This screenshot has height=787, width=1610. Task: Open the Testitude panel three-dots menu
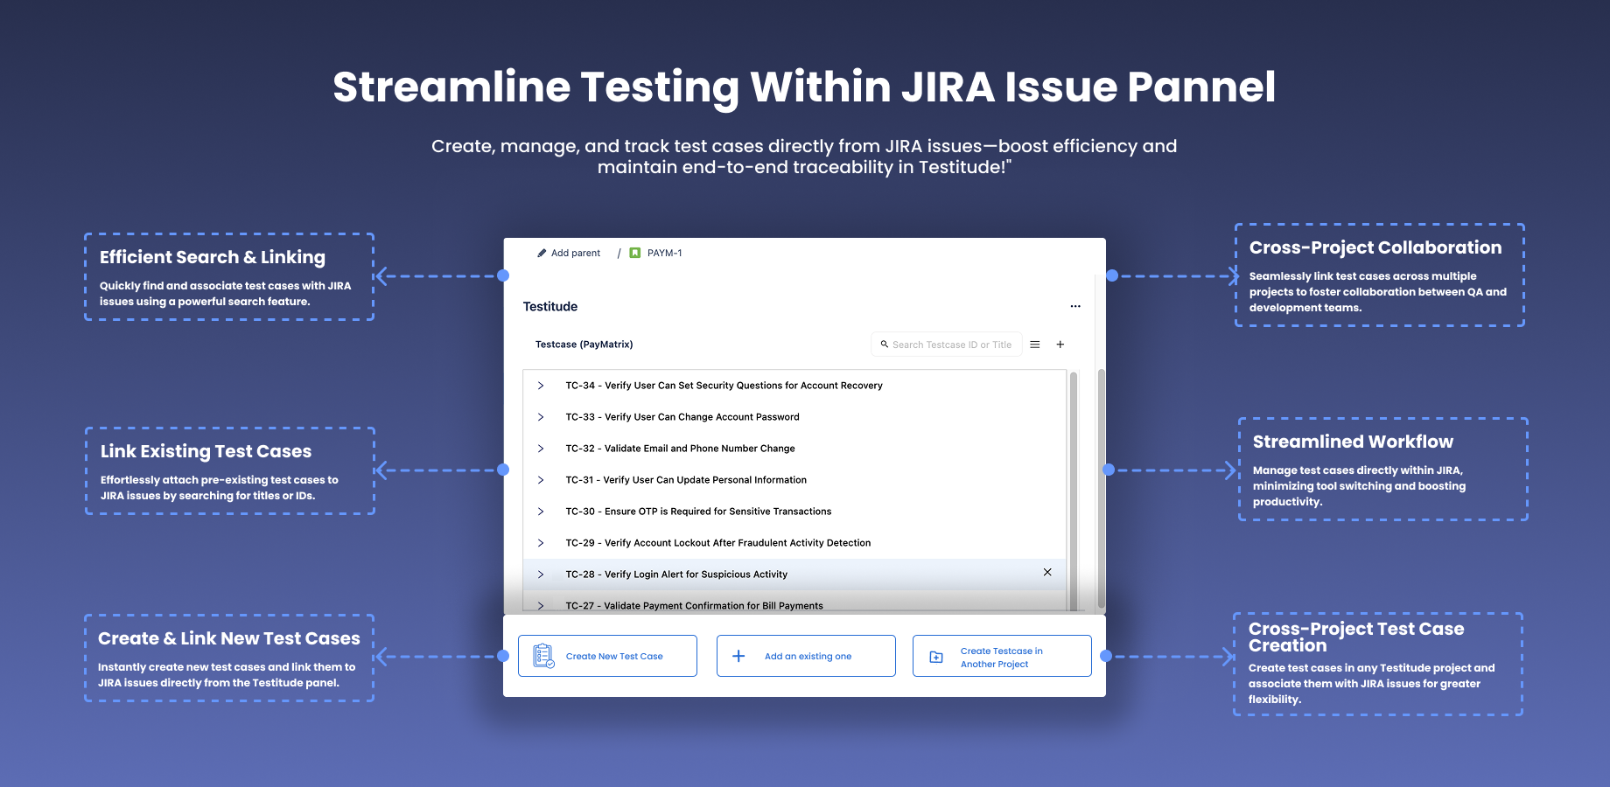click(x=1075, y=306)
